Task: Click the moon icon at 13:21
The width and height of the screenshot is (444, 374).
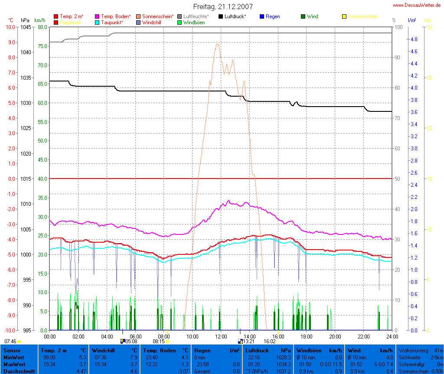Action: point(240,341)
